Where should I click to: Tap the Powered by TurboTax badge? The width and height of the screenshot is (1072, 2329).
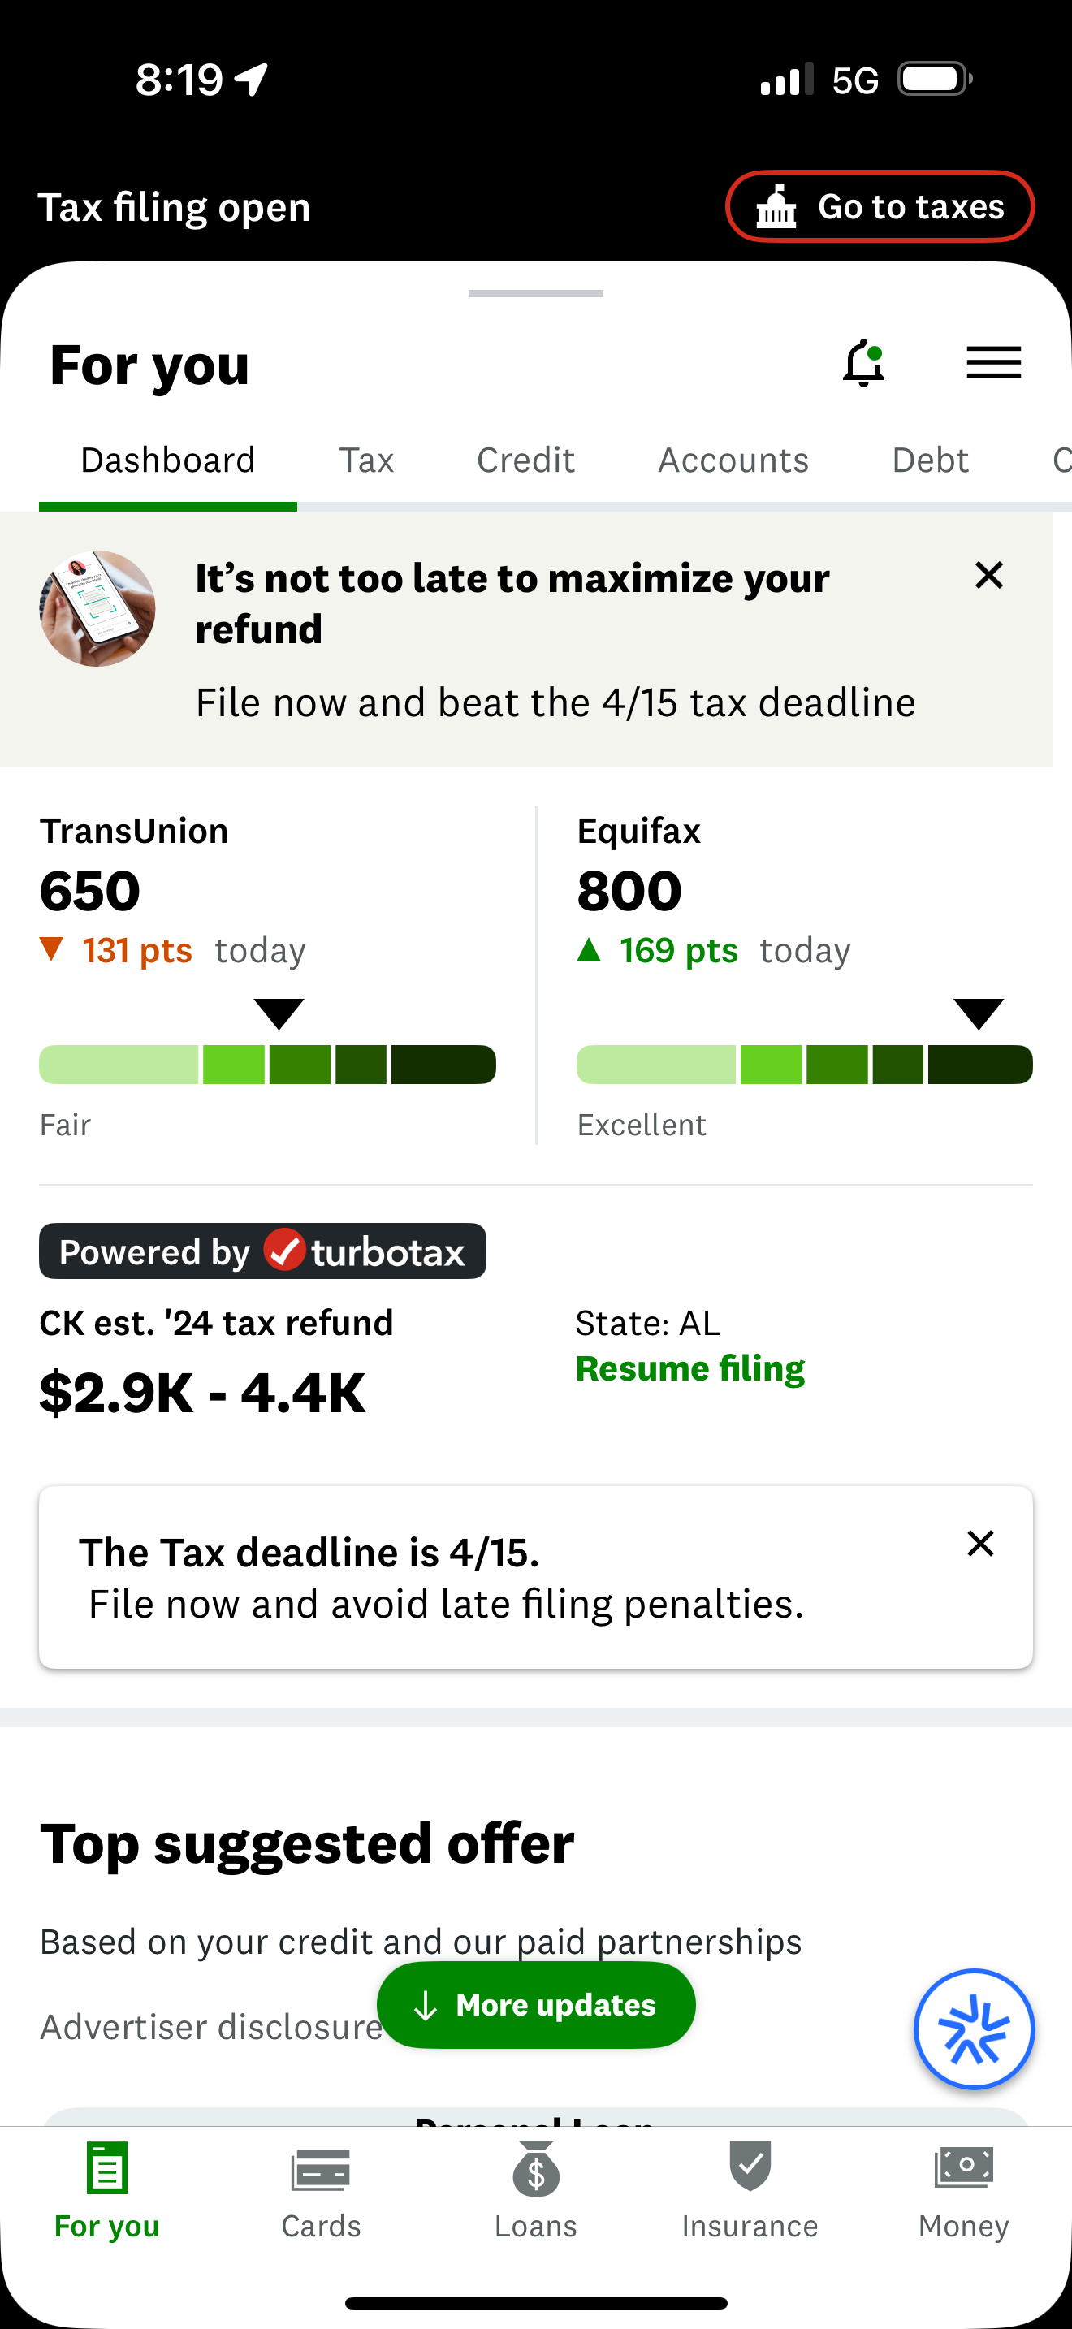[262, 1251]
